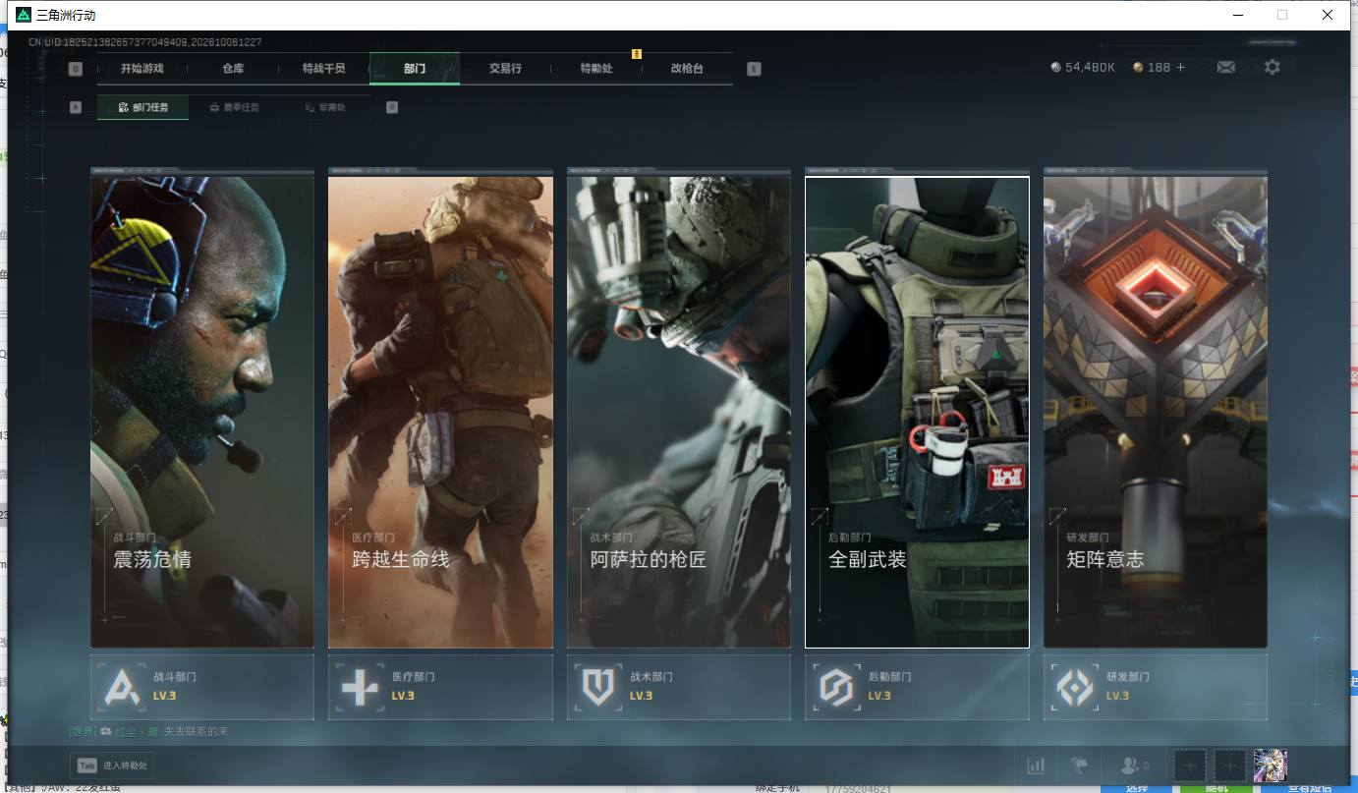1358x793 pixels.
Task: Click the first empty squad plus slot
Action: coord(1189,765)
